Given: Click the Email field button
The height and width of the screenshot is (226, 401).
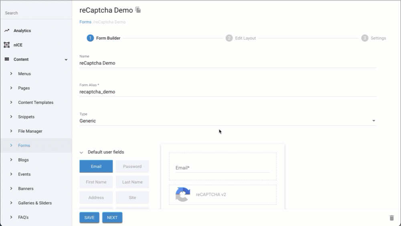Looking at the screenshot, I should click(96, 166).
